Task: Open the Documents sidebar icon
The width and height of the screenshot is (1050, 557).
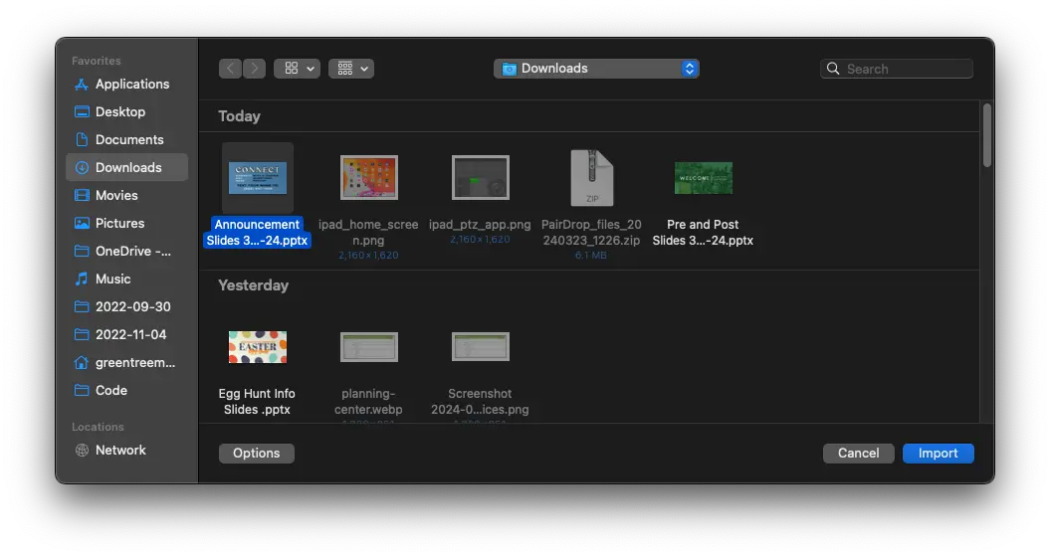Action: (81, 140)
